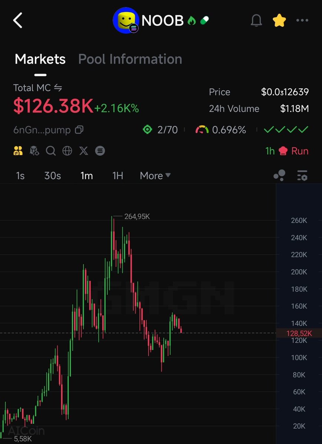Viewport: 322px width, 444px height.
Task: Open the chart indicator settings icon
Action: point(302,176)
